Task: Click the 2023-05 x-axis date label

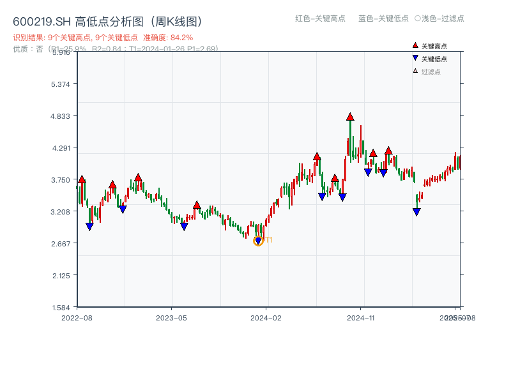Action: pos(171,318)
